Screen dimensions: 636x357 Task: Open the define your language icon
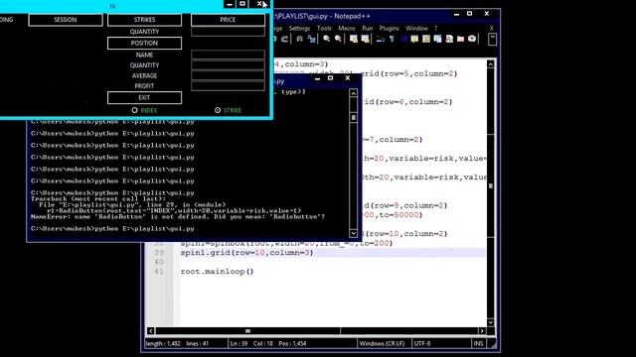coord(414,39)
